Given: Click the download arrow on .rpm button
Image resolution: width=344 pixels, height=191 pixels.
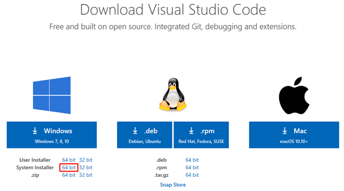Looking at the screenshot, I should [x=191, y=131].
